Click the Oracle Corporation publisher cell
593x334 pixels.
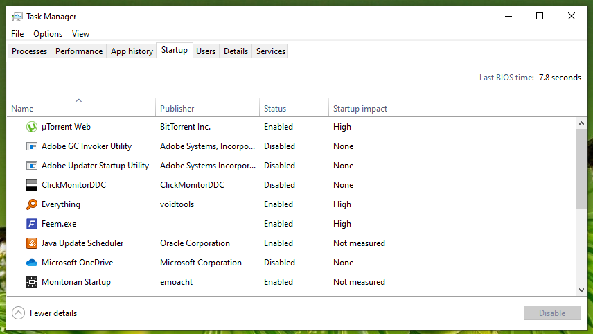[x=195, y=243]
